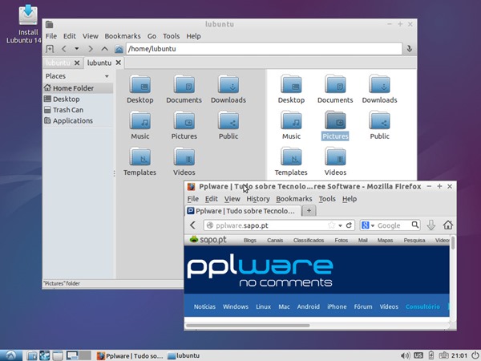Select Public folder in left pane

(x=228, y=125)
